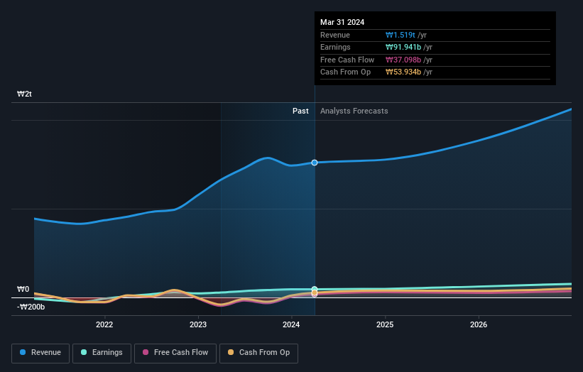Viewport: 583px width, 372px height.
Task: Click the -₩200b y-axis label
Action: click(x=31, y=307)
